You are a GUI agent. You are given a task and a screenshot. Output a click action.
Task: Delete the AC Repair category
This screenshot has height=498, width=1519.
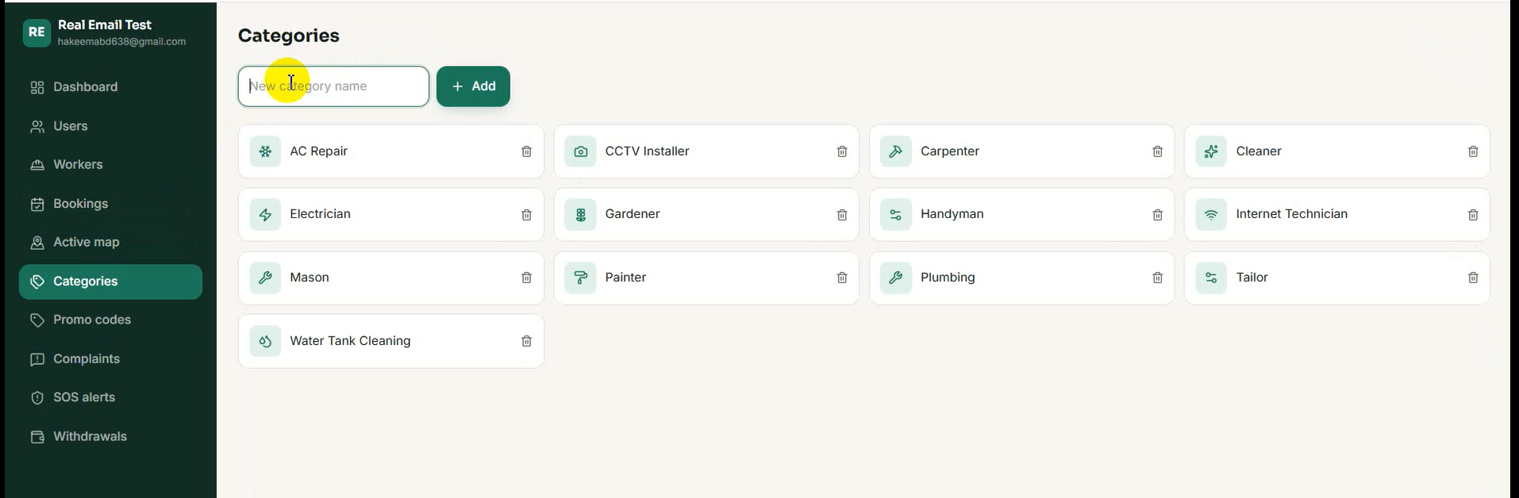click(526, 151)
